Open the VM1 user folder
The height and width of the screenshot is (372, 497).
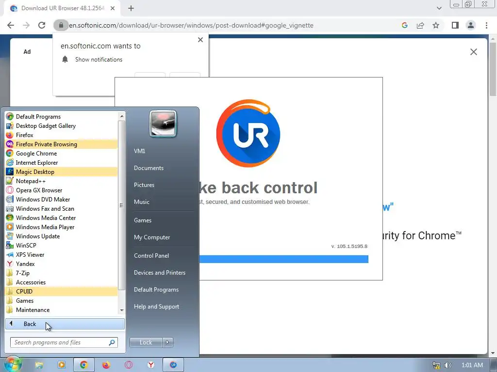139,151
